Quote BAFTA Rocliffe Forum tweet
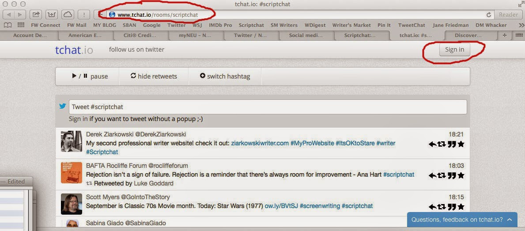 click(452, 175)
